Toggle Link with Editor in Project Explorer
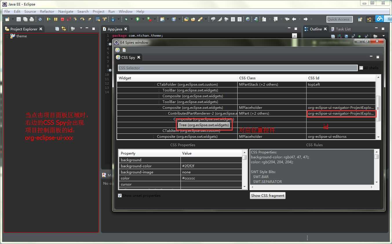 [63, 29]
